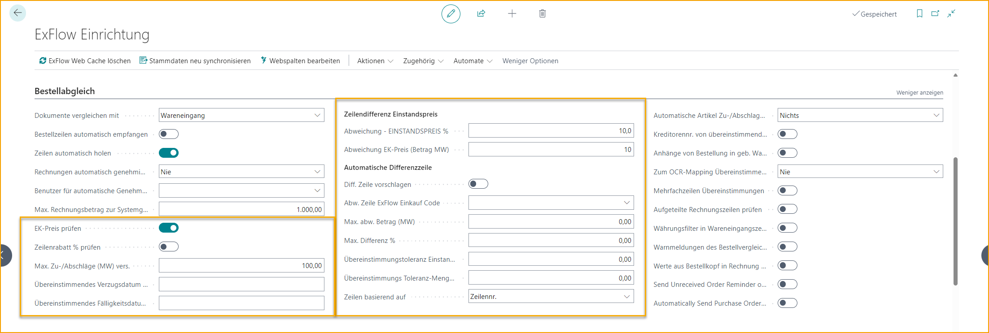Click the trash delete icon
The width and height of the screenshot is (989, 333).
pyautogui.click(x=543, y=13)
